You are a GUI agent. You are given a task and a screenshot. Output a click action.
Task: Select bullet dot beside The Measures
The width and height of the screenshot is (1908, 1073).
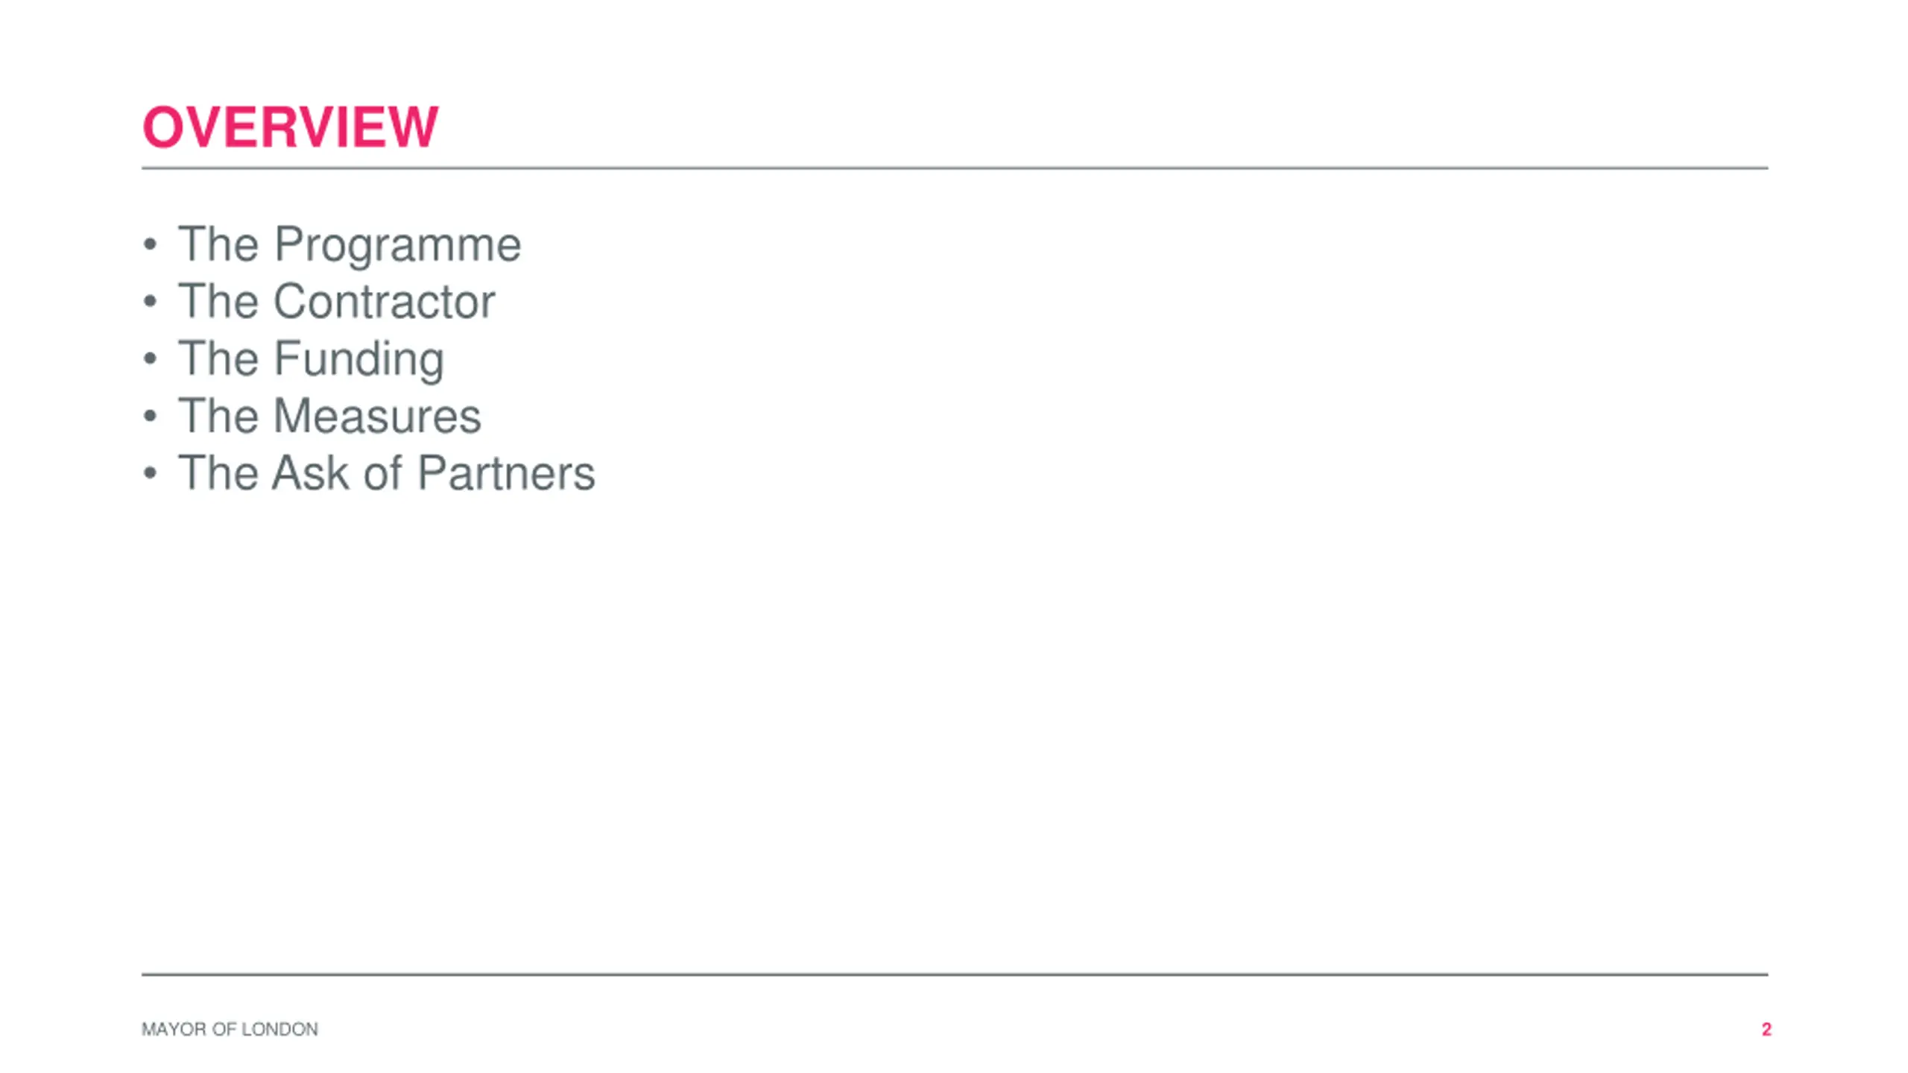pos(150,416)
